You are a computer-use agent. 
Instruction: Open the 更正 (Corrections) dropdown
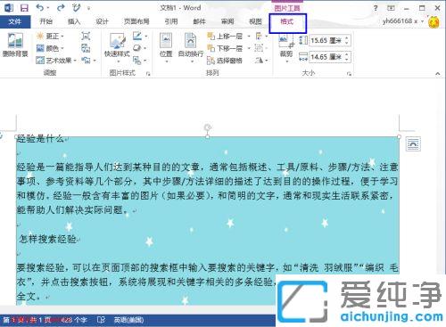click(50, 37)
